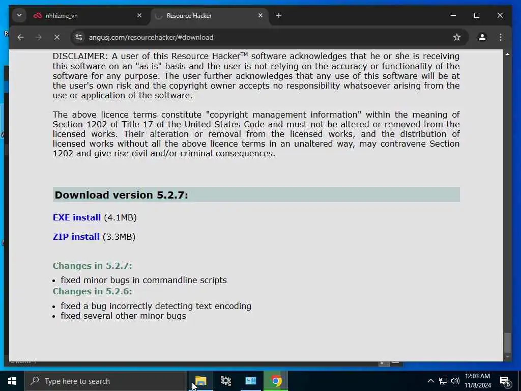The width and height of the screenshot is (521, 391).
Task: Click the taskbar search box
Action: click(106, 381)
